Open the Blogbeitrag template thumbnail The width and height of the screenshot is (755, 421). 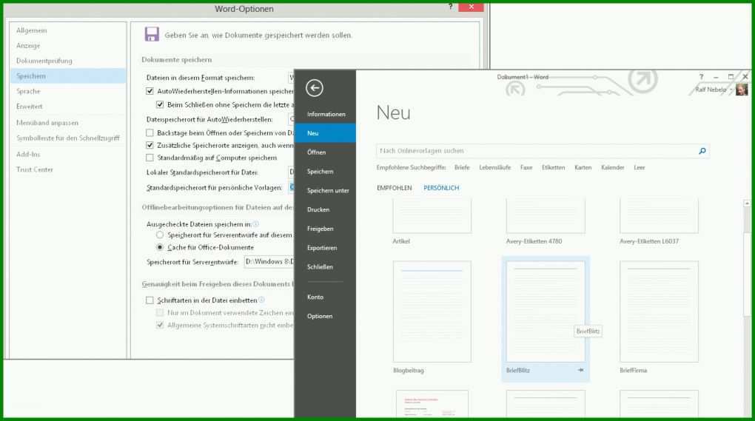[x=432, y=311]
